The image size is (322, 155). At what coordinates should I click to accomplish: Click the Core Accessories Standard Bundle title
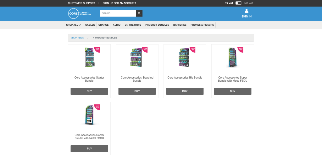click(x=137, y=79)
